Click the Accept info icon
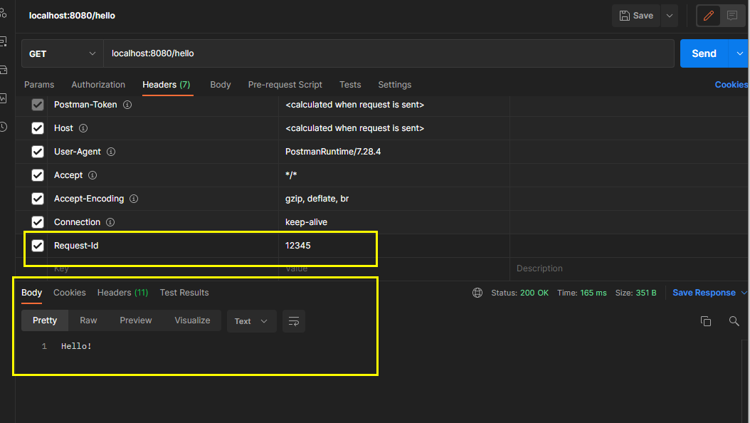The image size is (750, 423). (93, 175)
